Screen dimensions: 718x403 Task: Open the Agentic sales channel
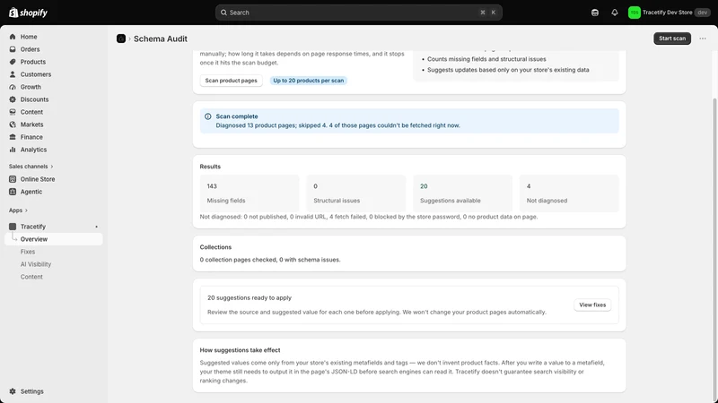coord(31,192)
